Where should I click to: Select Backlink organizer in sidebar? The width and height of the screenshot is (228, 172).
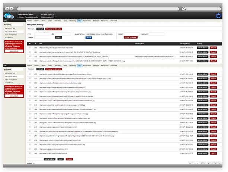(x=10, y=35)
